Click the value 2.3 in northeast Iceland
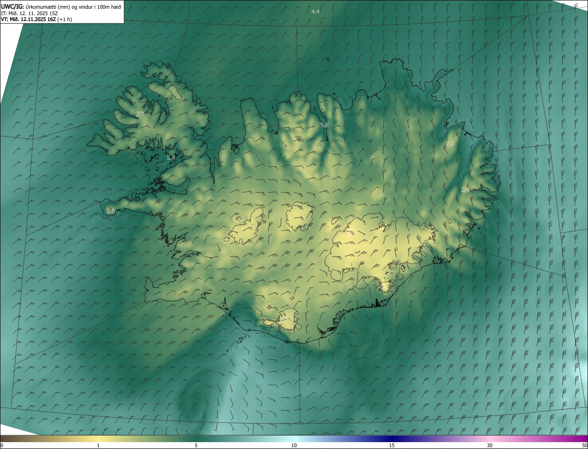This screenshot has width=588, height=449. click(450, 144)
